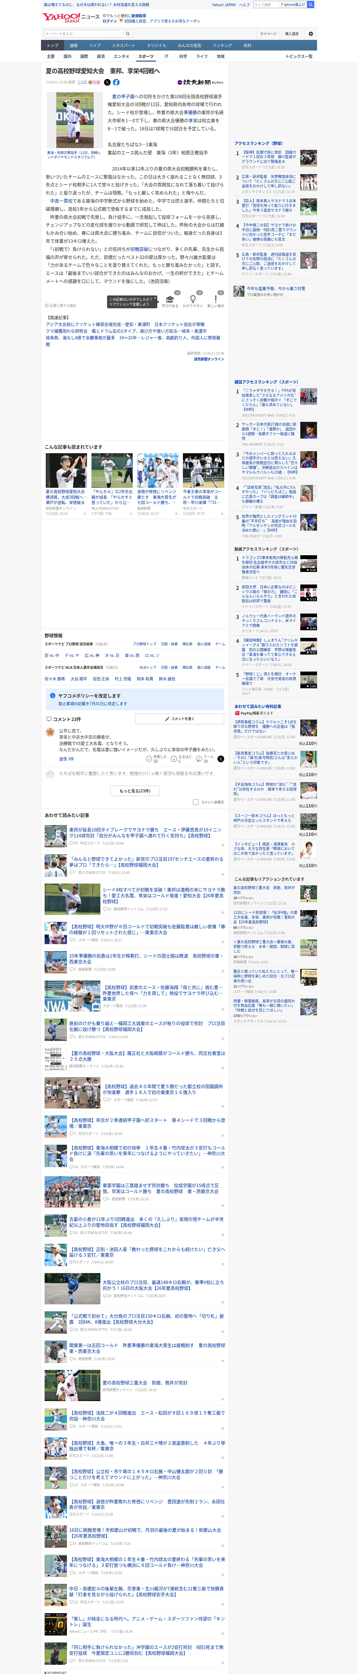Report the article via 記事に関する報告

[x=61, y=306]
